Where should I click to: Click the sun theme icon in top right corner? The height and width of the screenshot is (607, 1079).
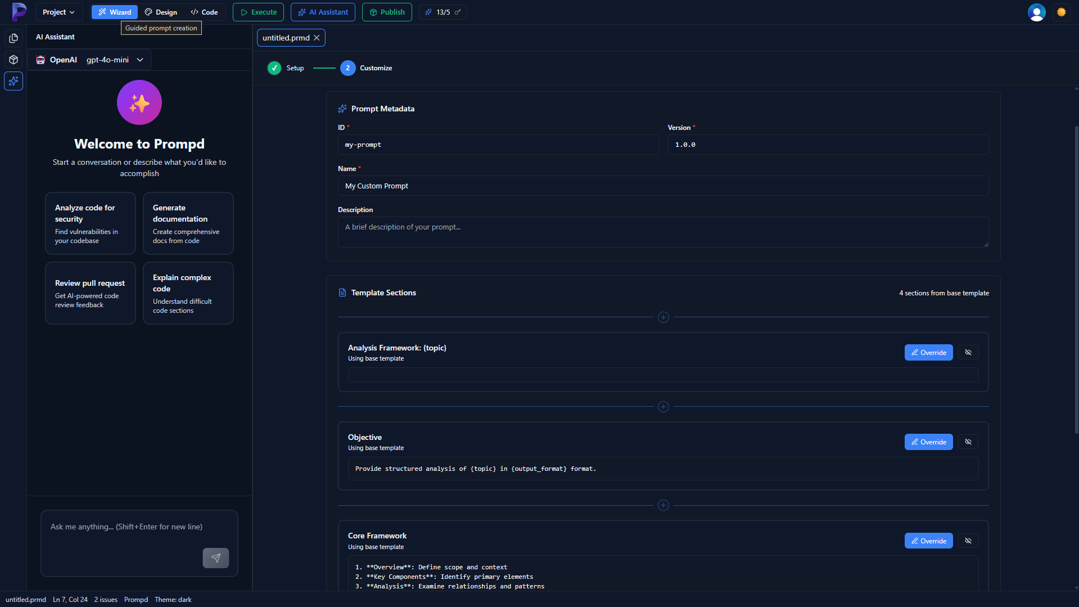pyautogui.click(x=1062, y=12)
